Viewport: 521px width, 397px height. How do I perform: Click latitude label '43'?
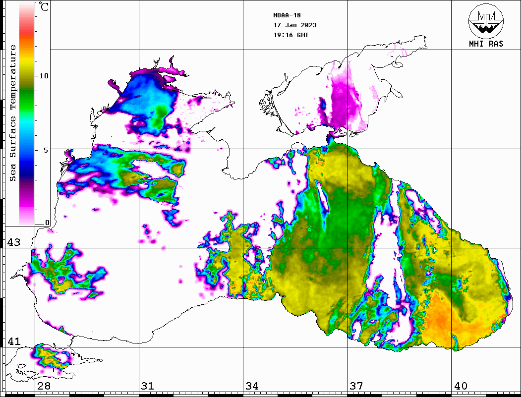point(13,242)
